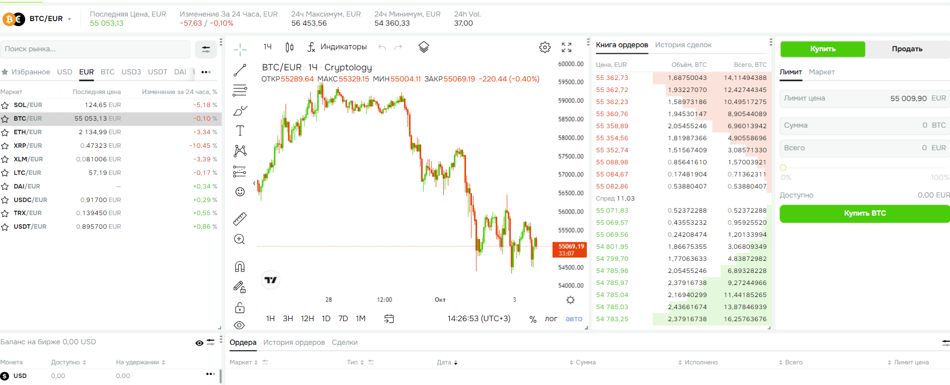Select the trend line drawing tool
This screenshot has width=950, height=385.
coord(240,70)
